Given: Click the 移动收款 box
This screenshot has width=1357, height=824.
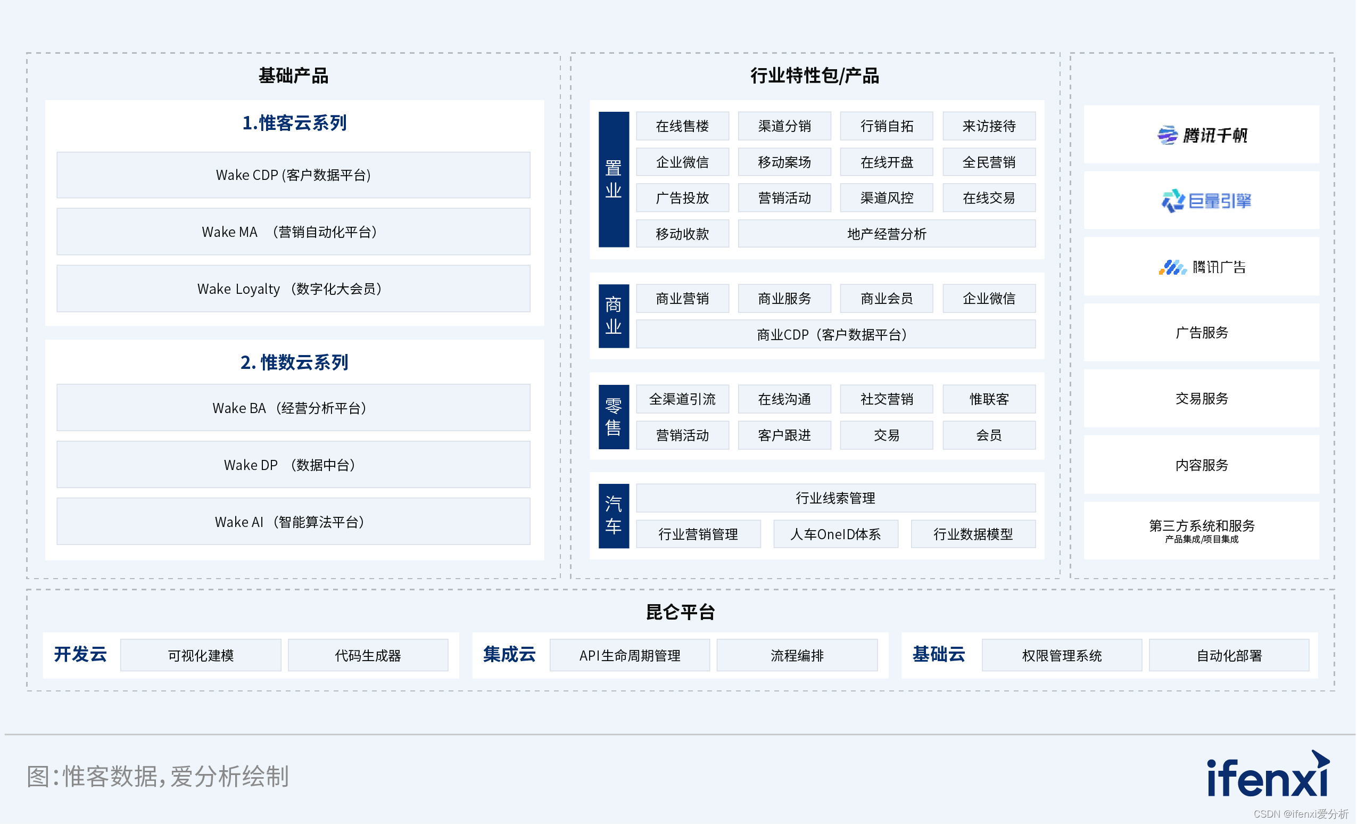Looking at the screenshot, I should (x=682, y=234).
